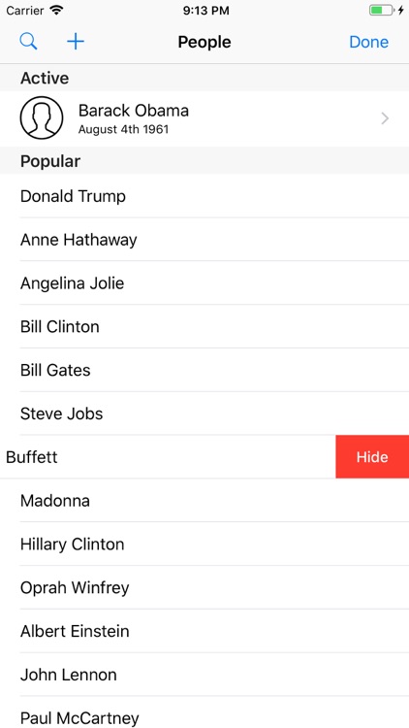This screenshot has height=728, width=409.
Task: Tap the Barack Obama profile avatar
Action: point(42,117)
